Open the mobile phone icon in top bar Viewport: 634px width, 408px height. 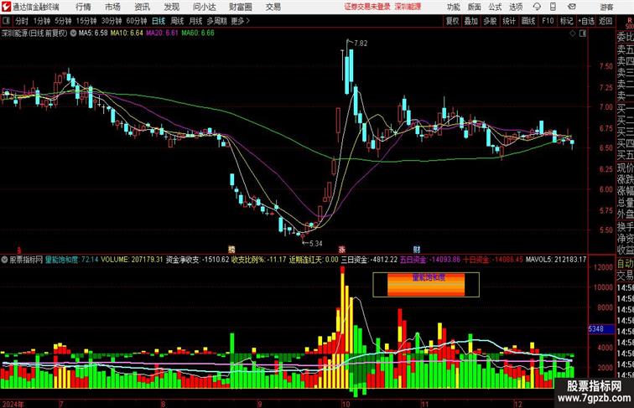[x=553, y=7]
